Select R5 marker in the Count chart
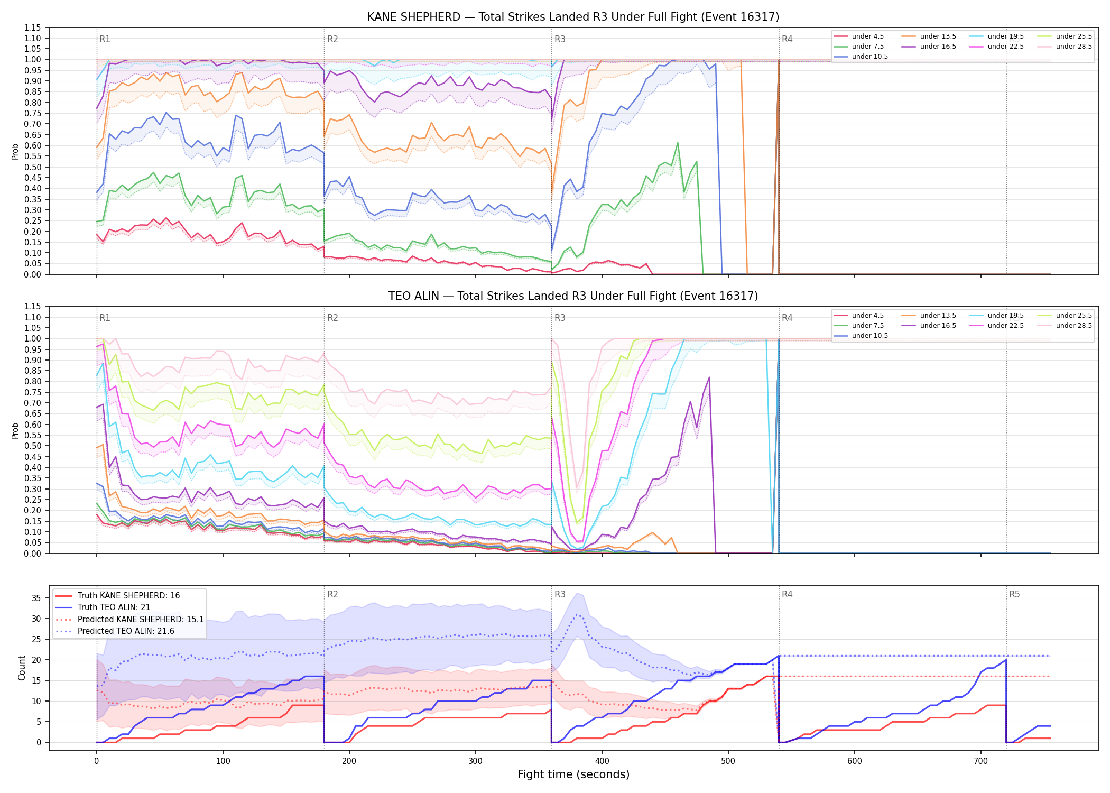The width and height of the screenshot is (1110, 793). pos(1014,595)
